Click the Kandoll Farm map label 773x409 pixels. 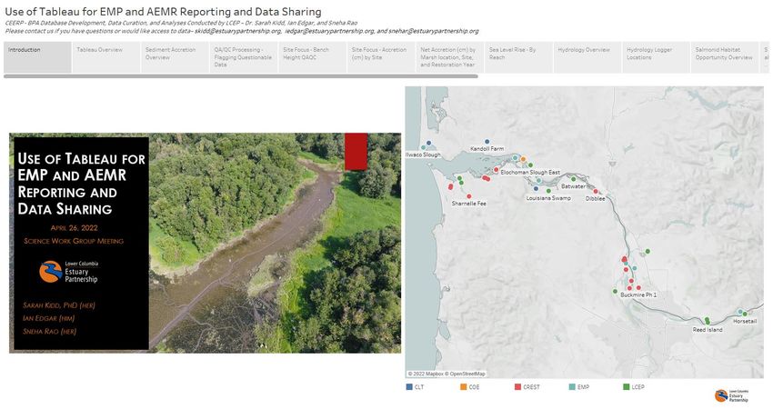[x=487, y=148]
